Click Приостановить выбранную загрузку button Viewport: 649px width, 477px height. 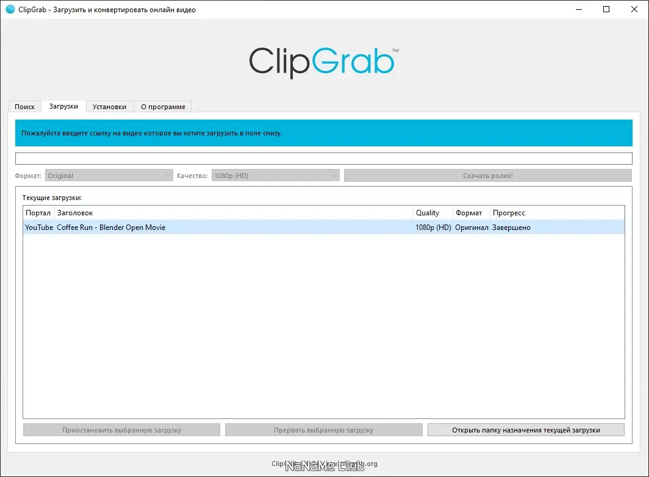[x=122, y=430]
